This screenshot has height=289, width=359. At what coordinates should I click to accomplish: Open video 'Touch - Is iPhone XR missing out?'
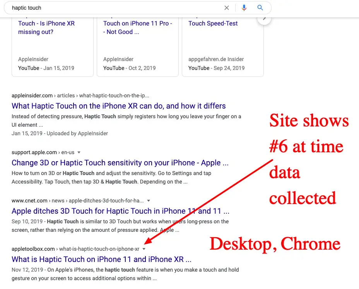[x=46, y=28]
